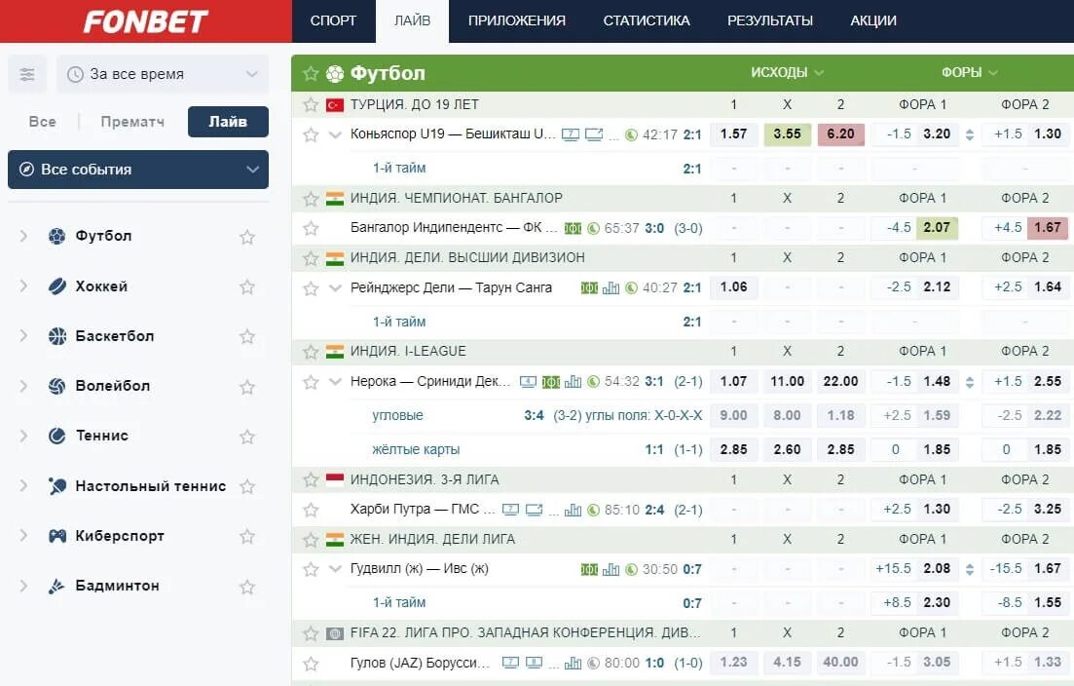The image size is (1074, 686).
Task: Open statistics chart for Goodwill (ж) match
Action: (x=611, y=569)
